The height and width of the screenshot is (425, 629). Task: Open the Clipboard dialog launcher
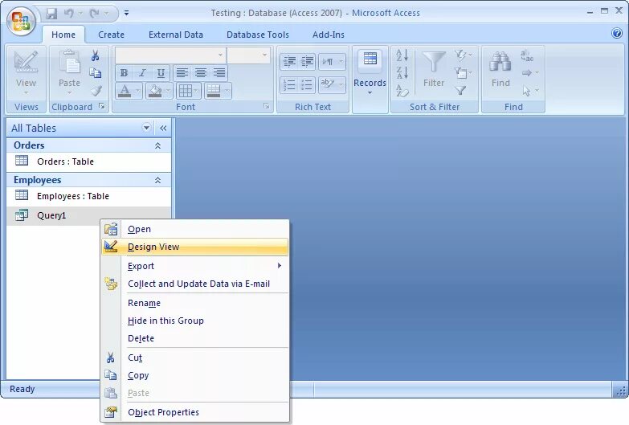point(102,106)
